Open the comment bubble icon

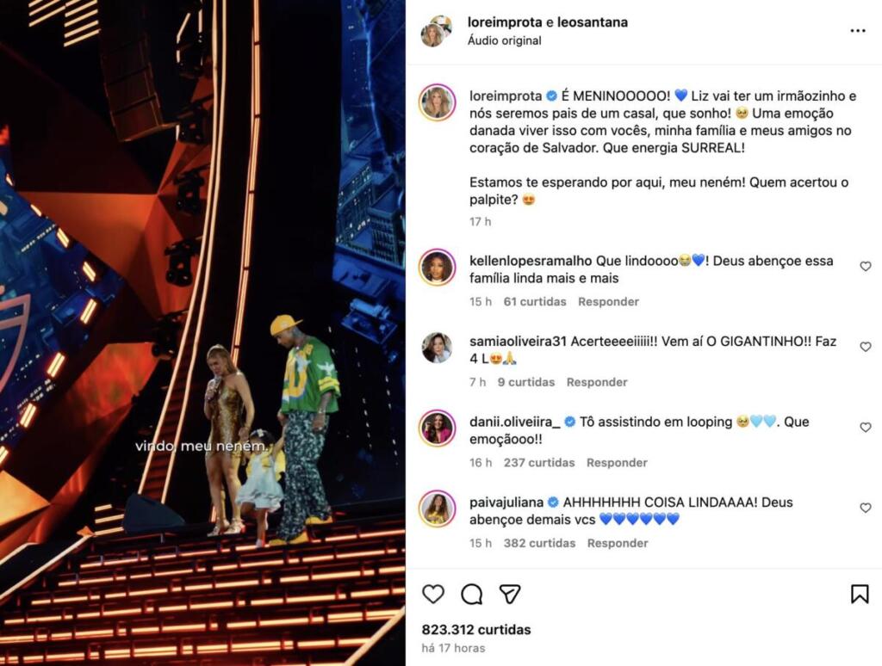pos(471,594)
